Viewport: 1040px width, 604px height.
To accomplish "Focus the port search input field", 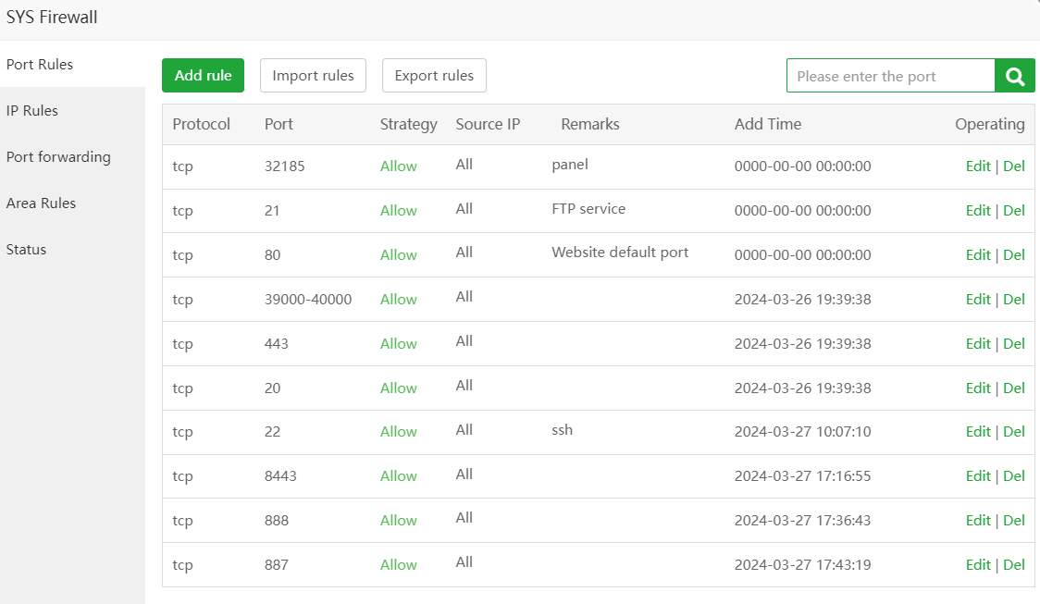I will (x=890, y=76).
